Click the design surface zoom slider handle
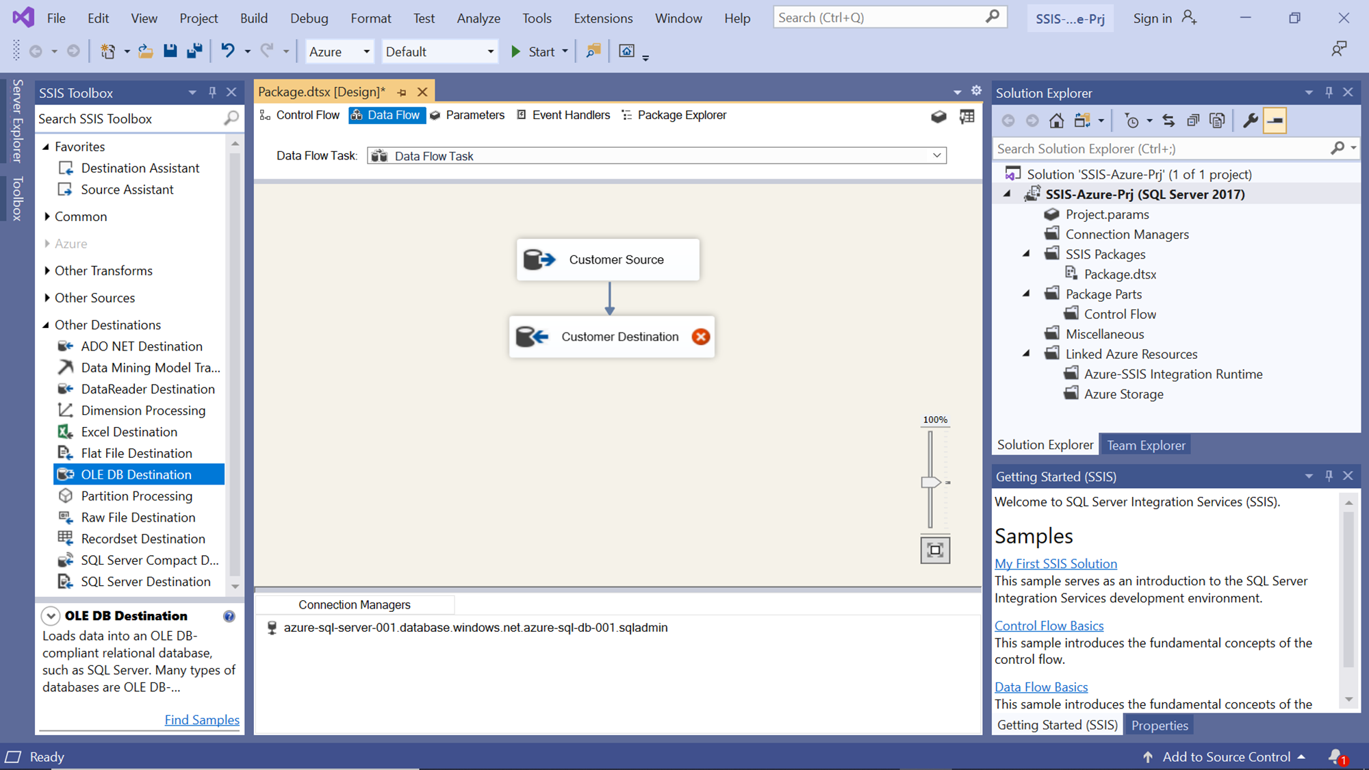Screen dimensions: 1369x770 click(931, 483)
